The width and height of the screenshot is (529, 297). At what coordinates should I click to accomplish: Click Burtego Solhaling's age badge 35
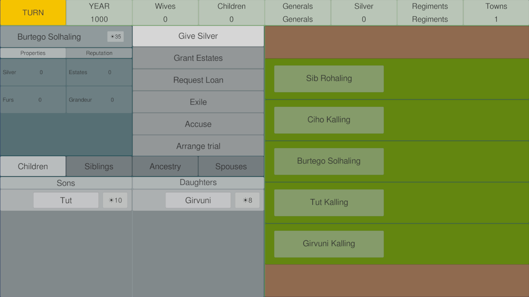(116, 37)
